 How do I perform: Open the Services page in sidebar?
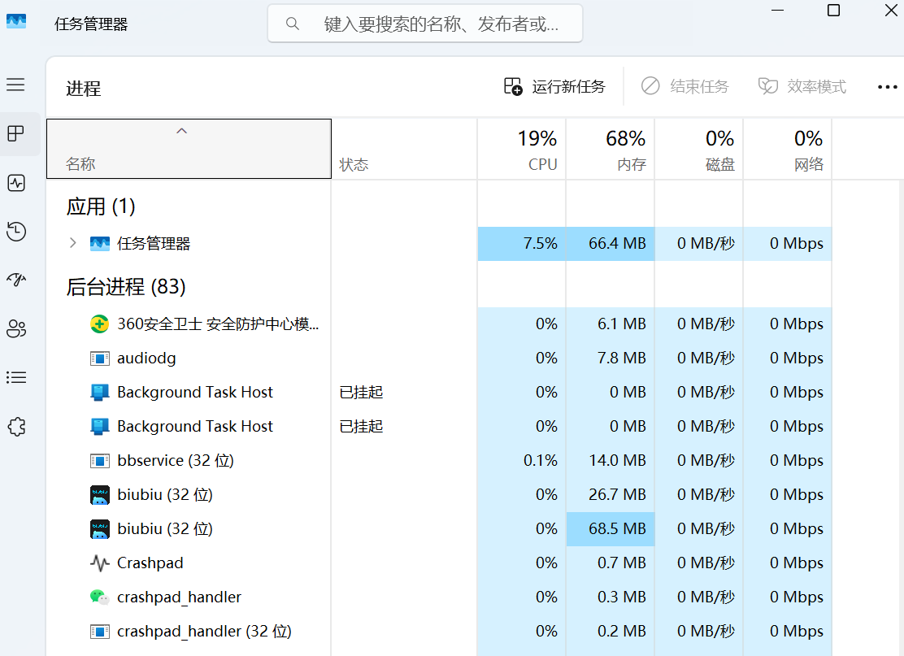16,427
